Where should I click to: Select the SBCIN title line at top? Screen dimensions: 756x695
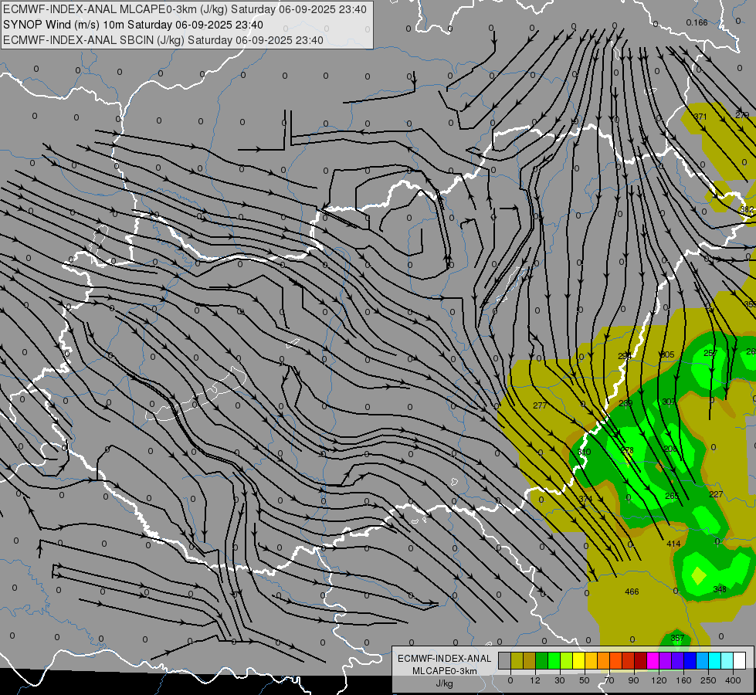point(163,40)
